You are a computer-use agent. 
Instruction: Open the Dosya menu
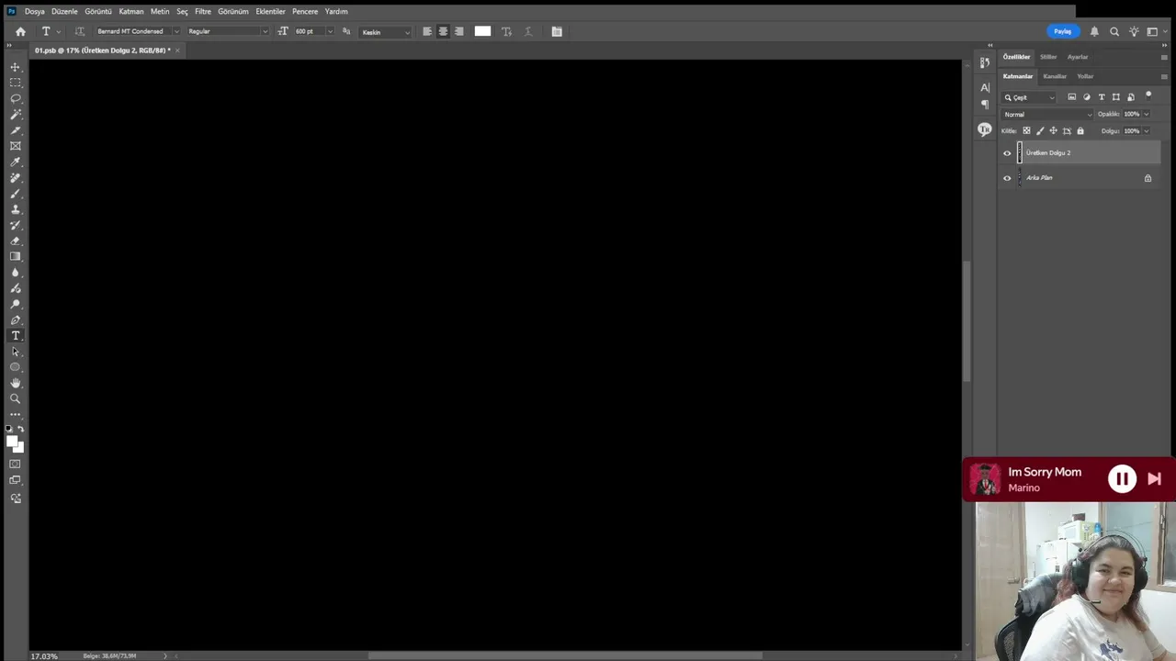pos(35,12)
